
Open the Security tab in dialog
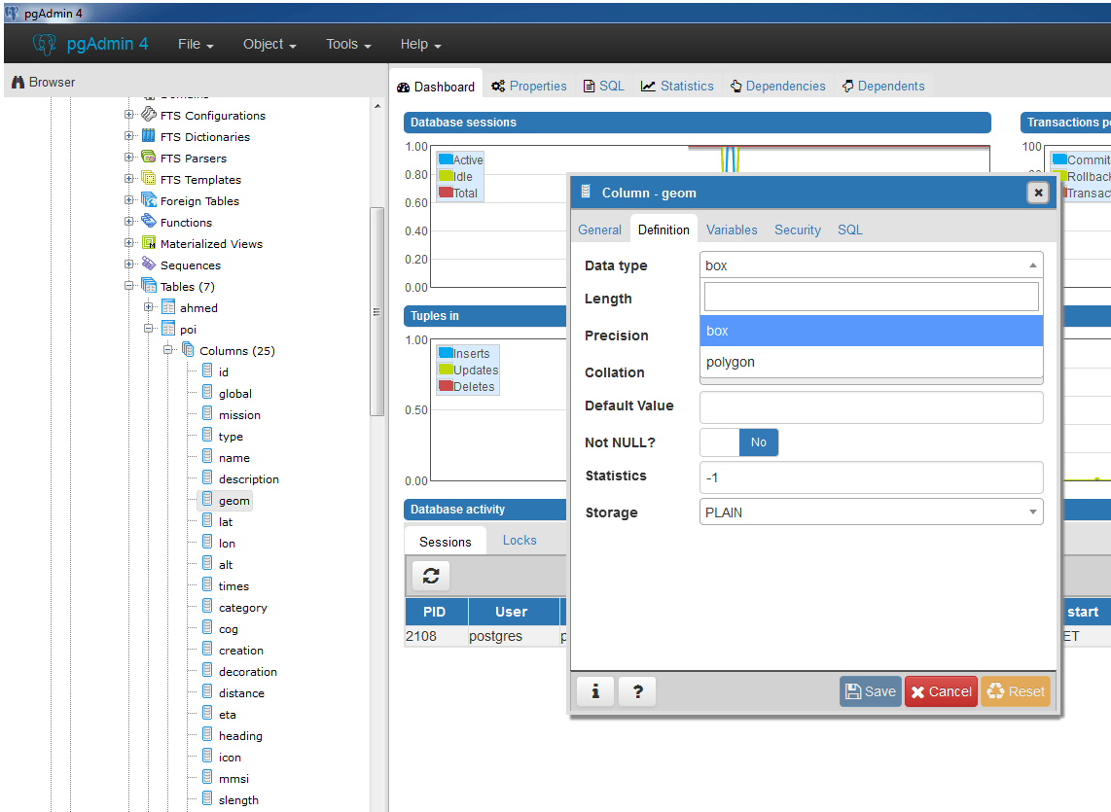[x=797, y=229]
